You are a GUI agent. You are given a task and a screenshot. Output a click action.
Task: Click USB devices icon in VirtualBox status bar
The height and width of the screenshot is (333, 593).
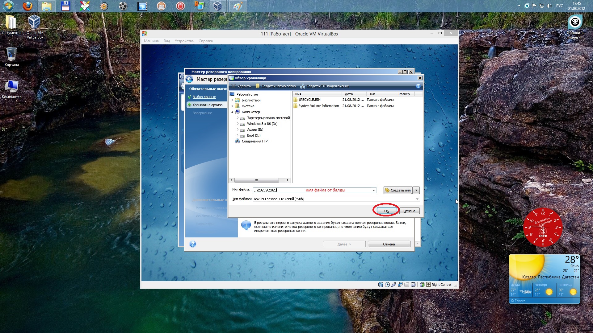[x=394, y=285]
